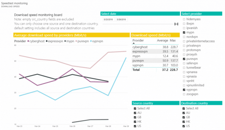Tick the safervpn provider checkbox

(184, 63)
